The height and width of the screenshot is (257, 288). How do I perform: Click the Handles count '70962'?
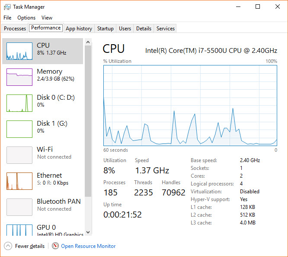coord(173,192)
